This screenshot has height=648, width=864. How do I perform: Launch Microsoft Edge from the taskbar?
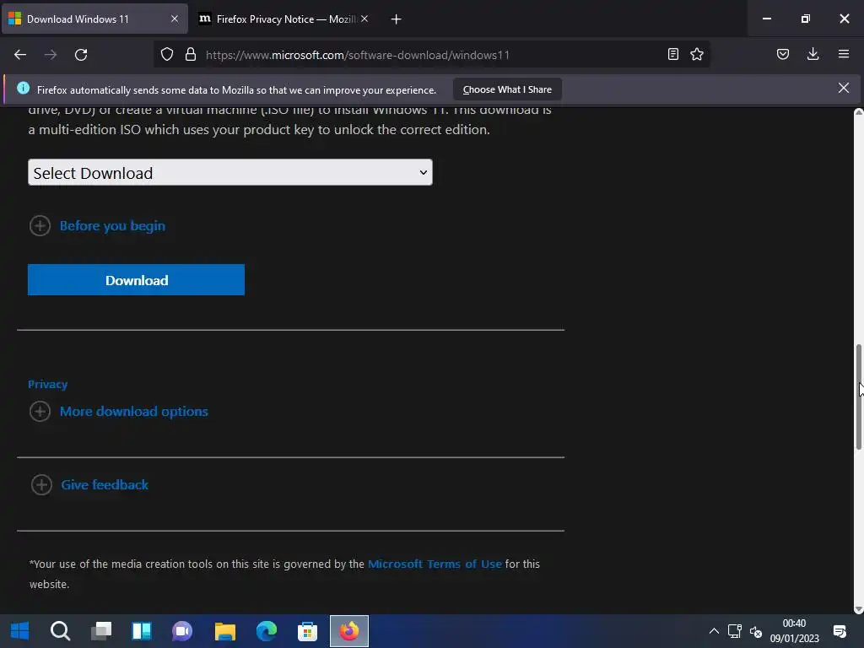[x=266, y=631]
